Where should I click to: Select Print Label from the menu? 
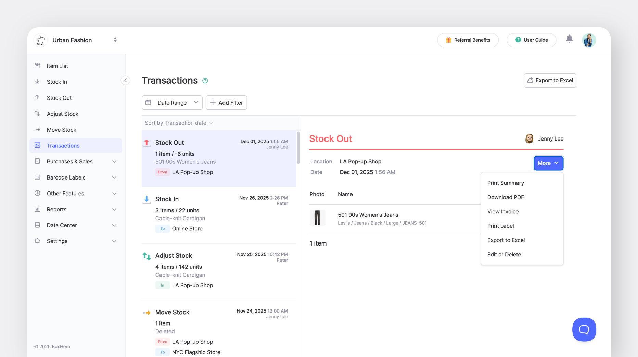[500, 226]
